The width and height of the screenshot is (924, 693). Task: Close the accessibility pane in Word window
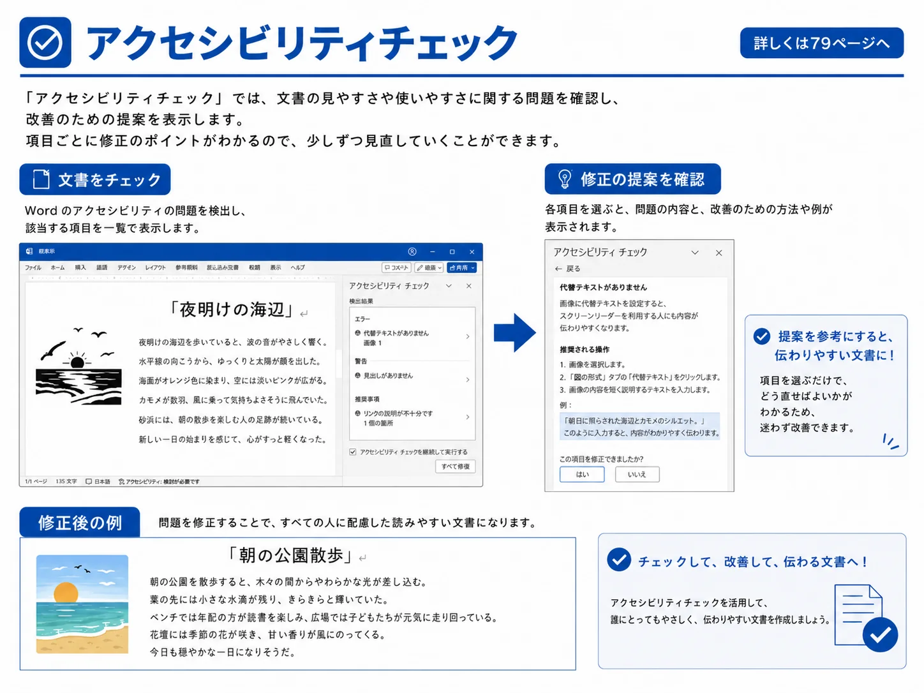(x=469, y=286)
